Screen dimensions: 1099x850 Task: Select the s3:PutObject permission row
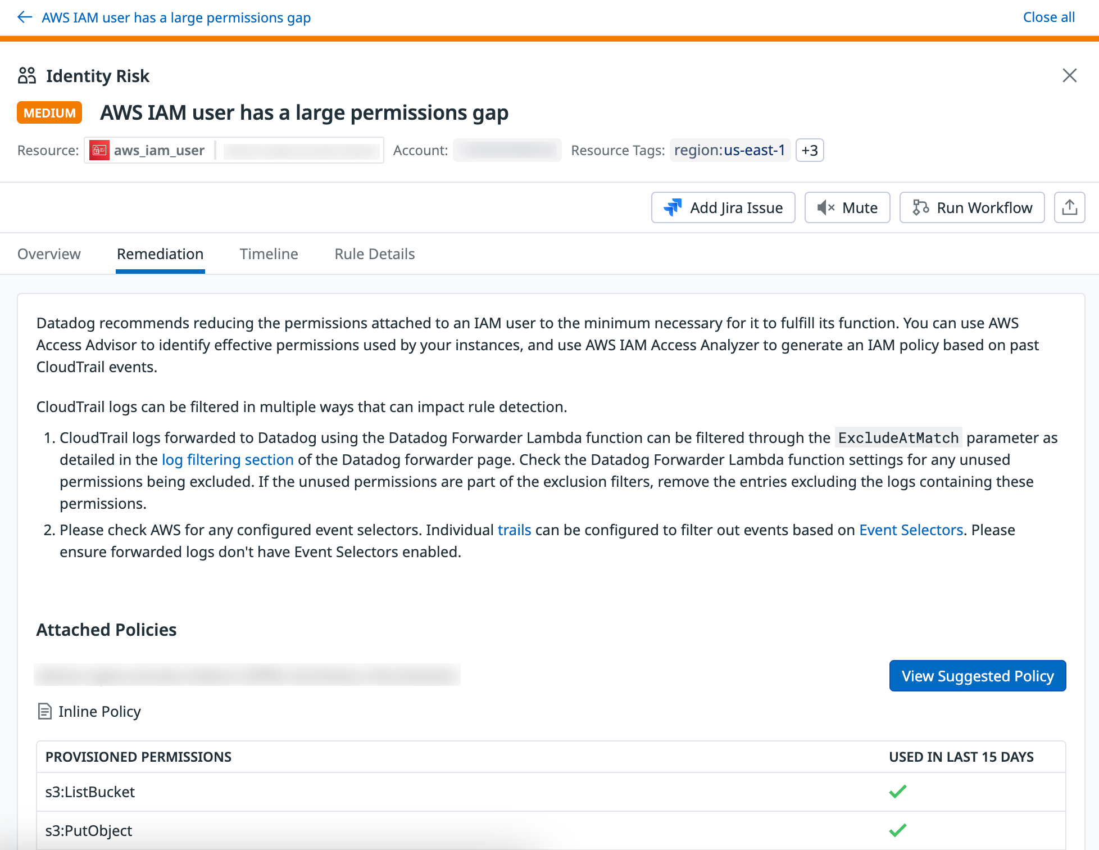point(551,830)
